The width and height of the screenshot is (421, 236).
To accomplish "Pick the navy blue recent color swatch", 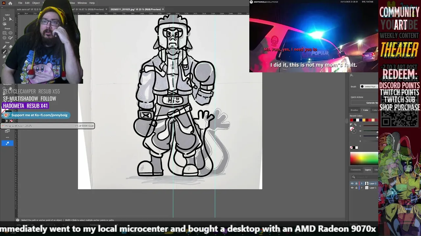I will point(361,120).
